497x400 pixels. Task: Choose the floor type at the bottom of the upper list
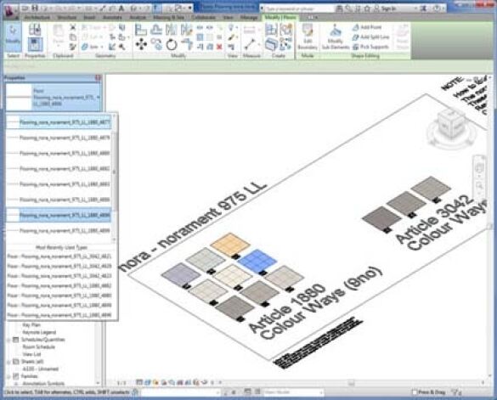click(59, 231)
